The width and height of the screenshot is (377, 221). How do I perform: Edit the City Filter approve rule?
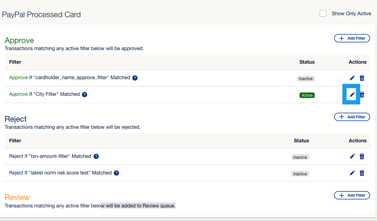pyautogui.click(x=352, y=95)
